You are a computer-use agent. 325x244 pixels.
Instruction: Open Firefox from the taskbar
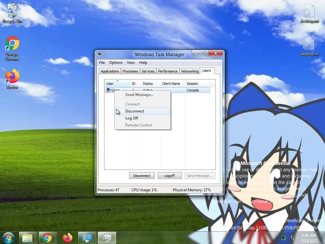[67, 238]
